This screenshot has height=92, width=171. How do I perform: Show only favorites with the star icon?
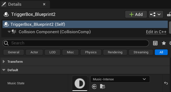click(x=164, y=43)
